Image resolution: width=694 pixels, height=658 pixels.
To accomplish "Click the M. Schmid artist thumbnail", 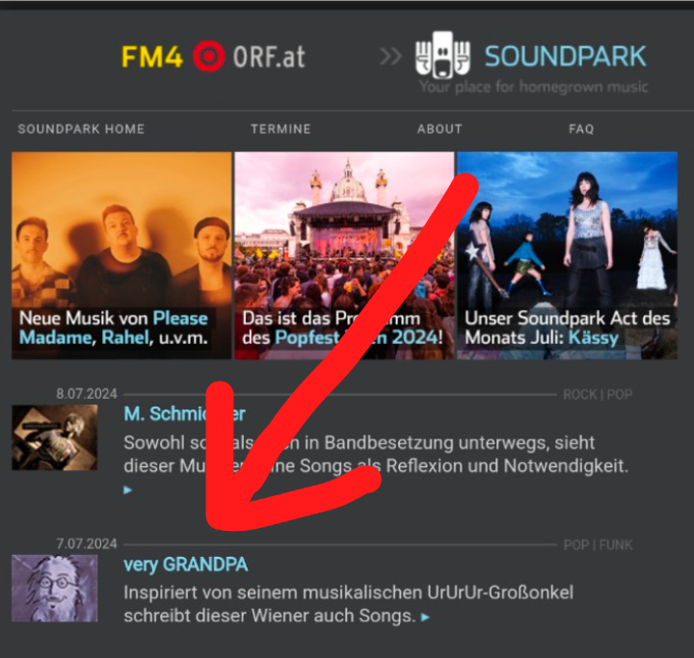I will coord(54,436).
